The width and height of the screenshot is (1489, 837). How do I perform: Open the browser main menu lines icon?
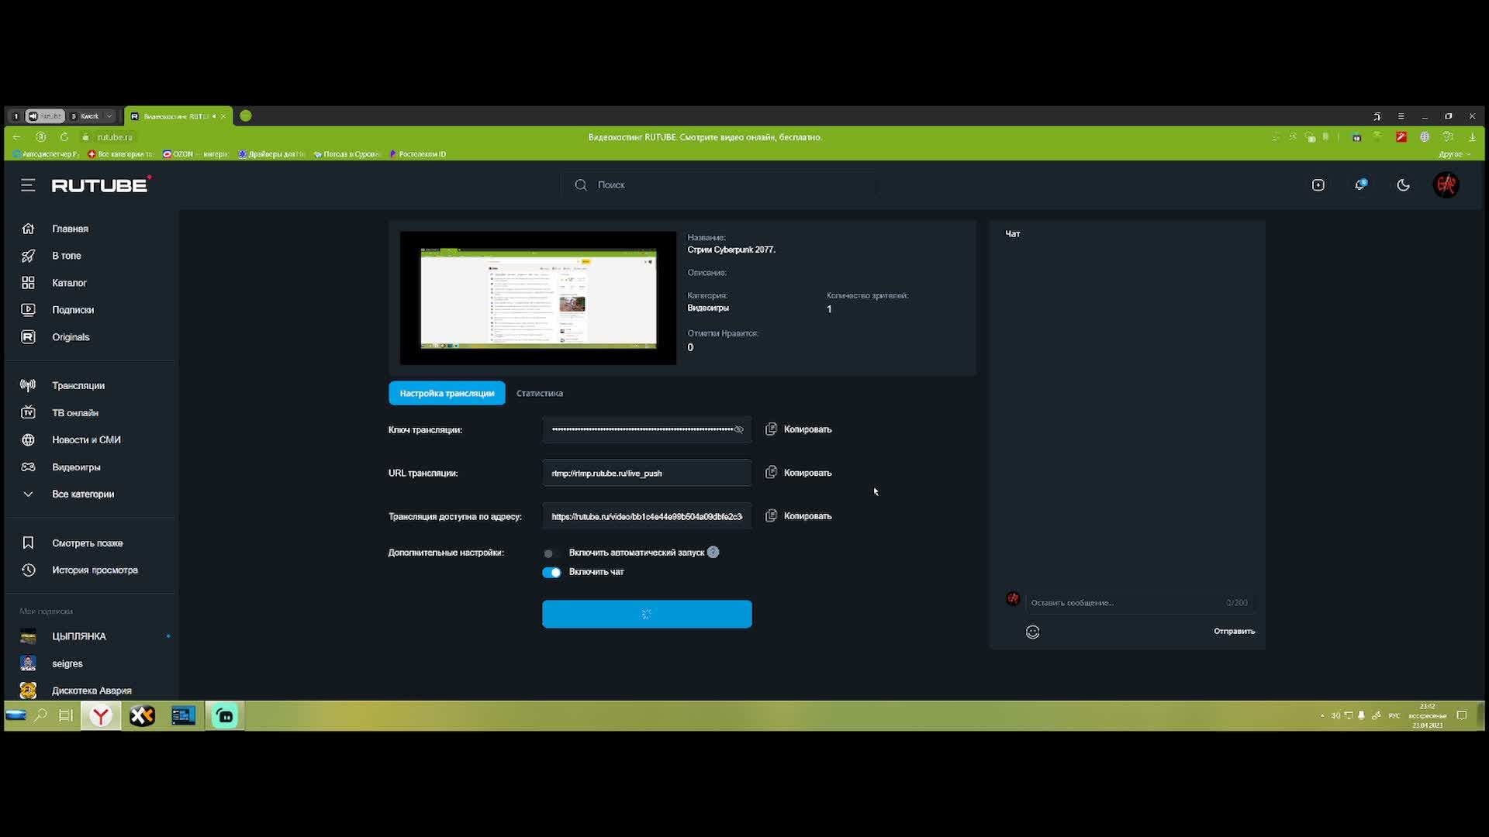coord(1401,116)
